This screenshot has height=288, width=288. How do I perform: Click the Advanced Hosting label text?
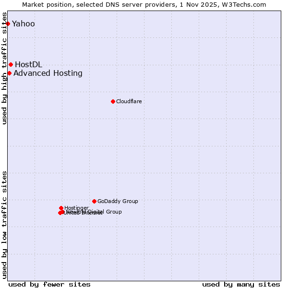[x=48, y=73]
